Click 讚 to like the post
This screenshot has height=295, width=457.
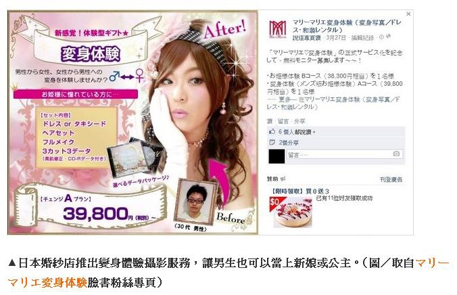pos(270,121)
